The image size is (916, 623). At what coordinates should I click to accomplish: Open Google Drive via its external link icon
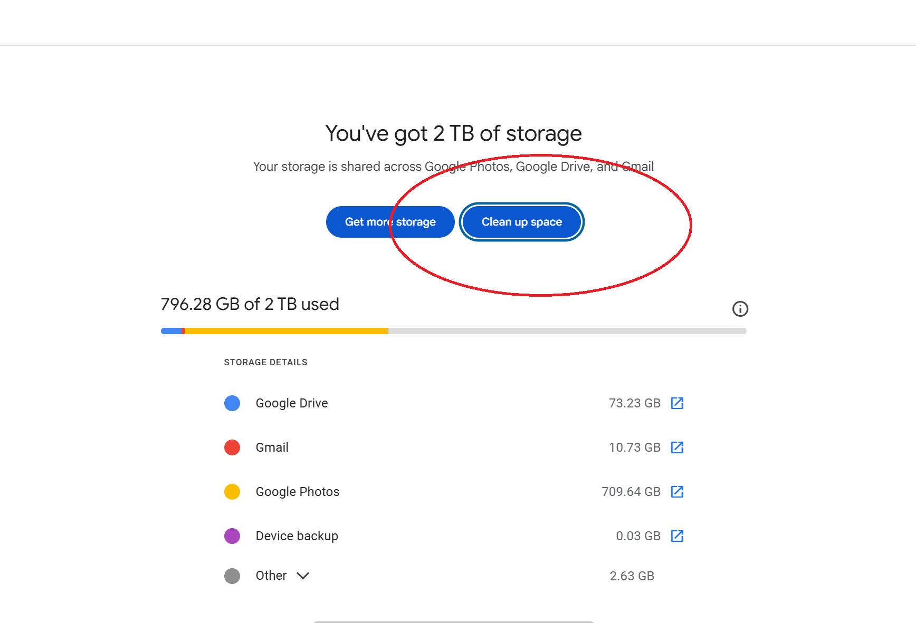click(x=677, y=403)
